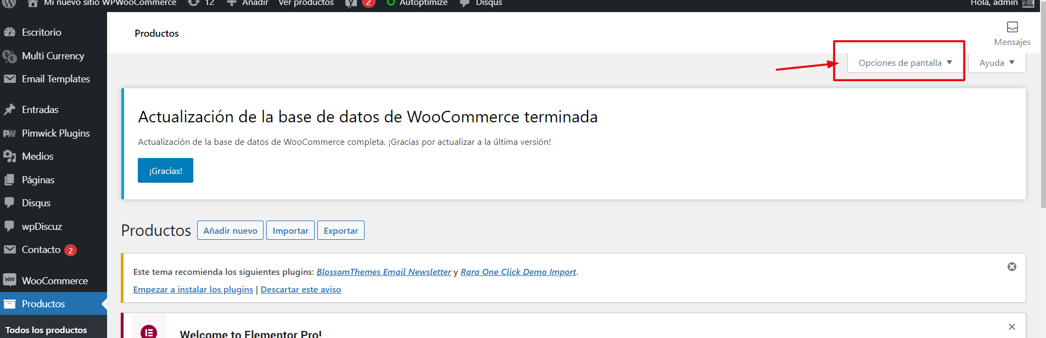Click the Exportar button
The width and height of the screenshot is (1046, 338).
tap(341, 230)
